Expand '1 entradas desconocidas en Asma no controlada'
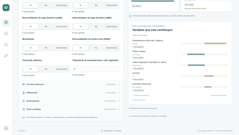Image resolution: width=239 pixels, height=135 pixels. [148, 116]
